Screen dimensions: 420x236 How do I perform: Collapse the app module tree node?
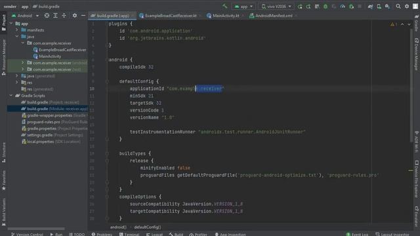pyautogui.click(x=11, y=24)
